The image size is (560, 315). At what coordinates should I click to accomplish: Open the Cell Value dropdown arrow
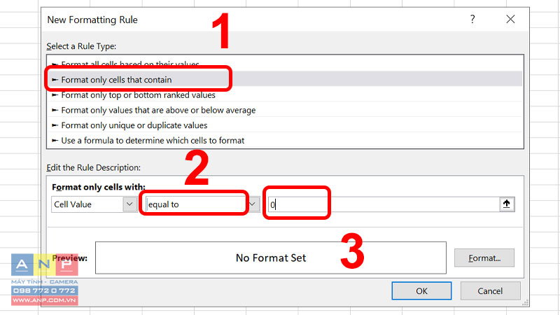point(129,204)
